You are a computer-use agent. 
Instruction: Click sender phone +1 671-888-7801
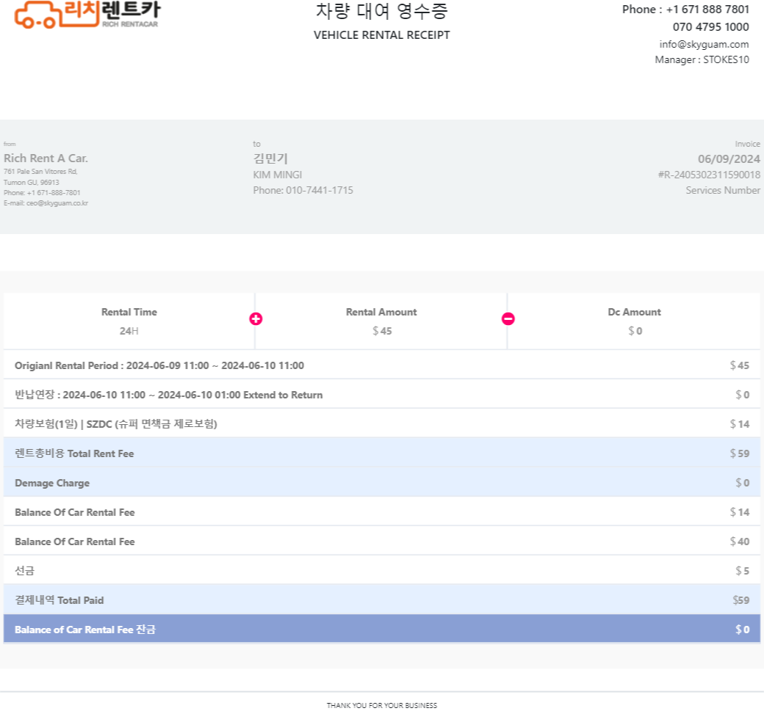pos(54,193)
